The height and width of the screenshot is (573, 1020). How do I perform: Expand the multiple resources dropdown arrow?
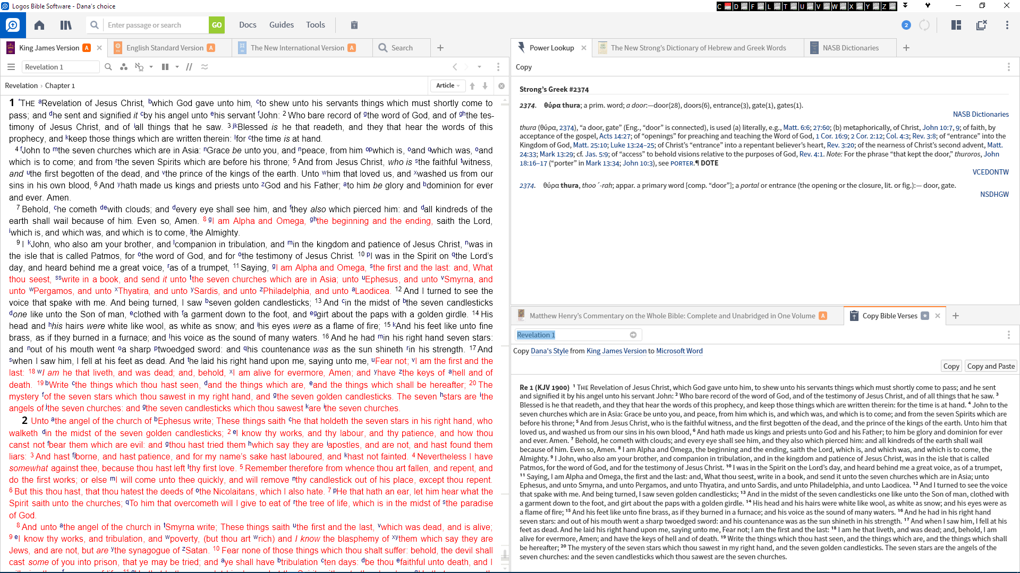(177, 67)
